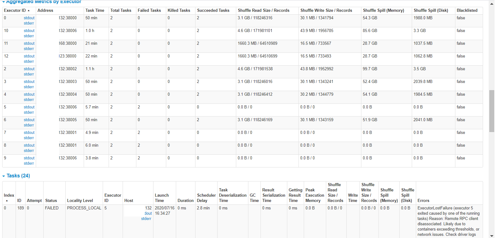Select the ExecutorLostFailure error message text
This screenshot has height=238, width=498.
449,221
